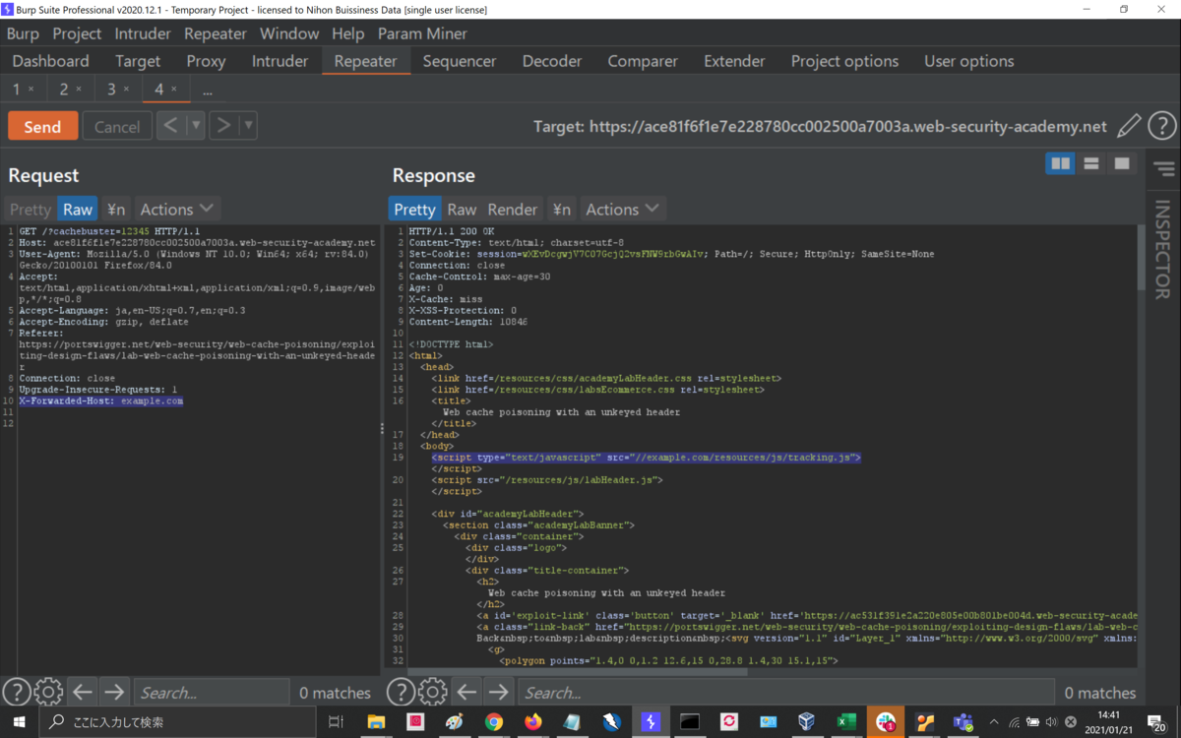The height and width of the screenshot is (738, 1181).
Task: Select Raw view in Request panel
Action: coord(78,209)
